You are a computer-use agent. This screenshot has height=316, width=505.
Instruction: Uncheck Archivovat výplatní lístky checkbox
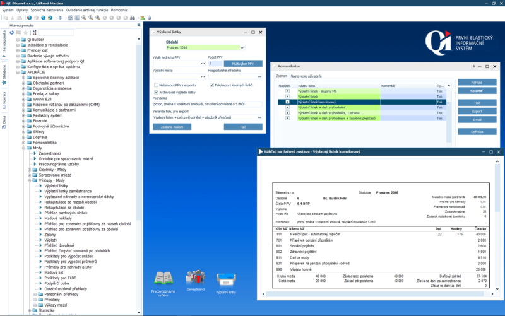(156, 92)
